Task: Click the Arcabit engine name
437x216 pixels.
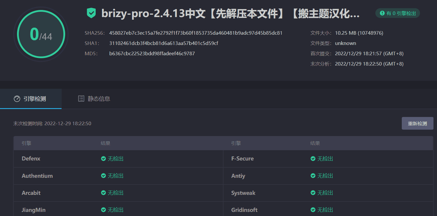Action: [x=31, y=193]
